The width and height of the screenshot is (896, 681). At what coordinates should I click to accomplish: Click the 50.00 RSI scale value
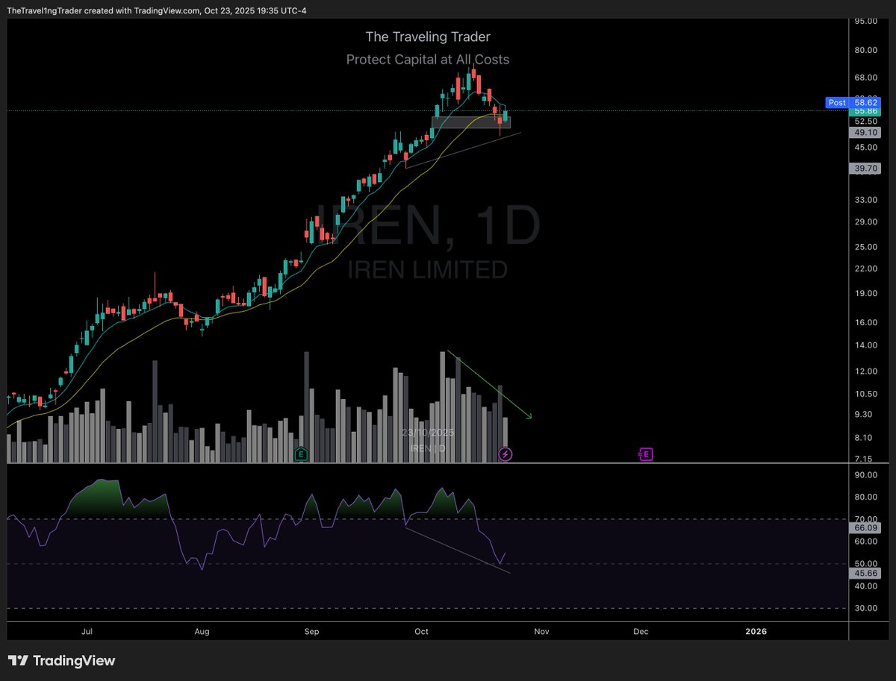[865, 564]
